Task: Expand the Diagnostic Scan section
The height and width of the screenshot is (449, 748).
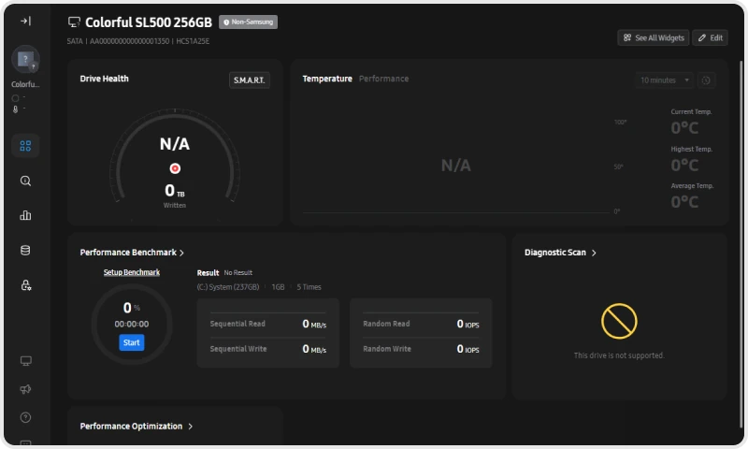Action: (x=560, y=253)
